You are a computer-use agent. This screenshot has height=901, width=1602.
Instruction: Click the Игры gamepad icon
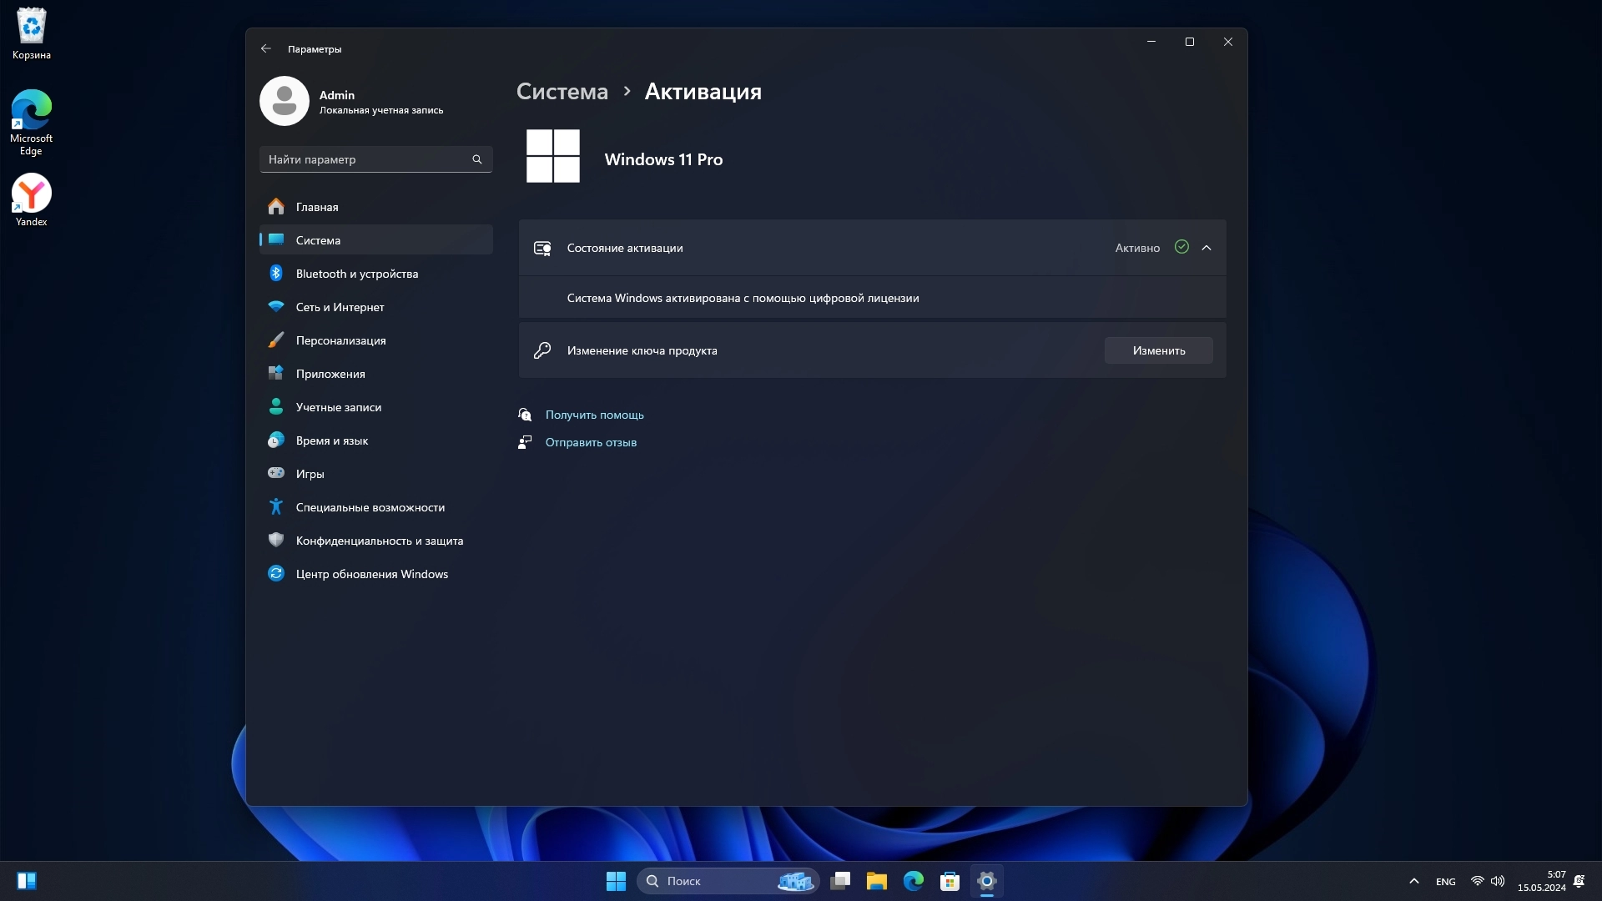point(276,474)
